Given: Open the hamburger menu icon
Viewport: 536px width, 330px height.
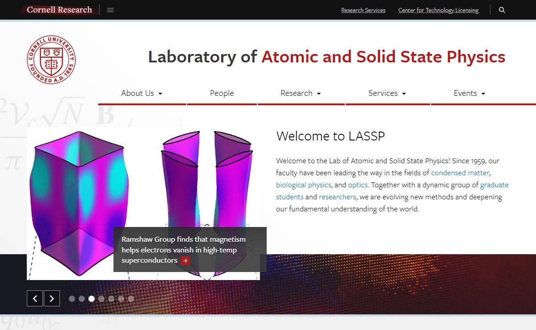Looking at the screenshot, I should click(x=110, y=10).
